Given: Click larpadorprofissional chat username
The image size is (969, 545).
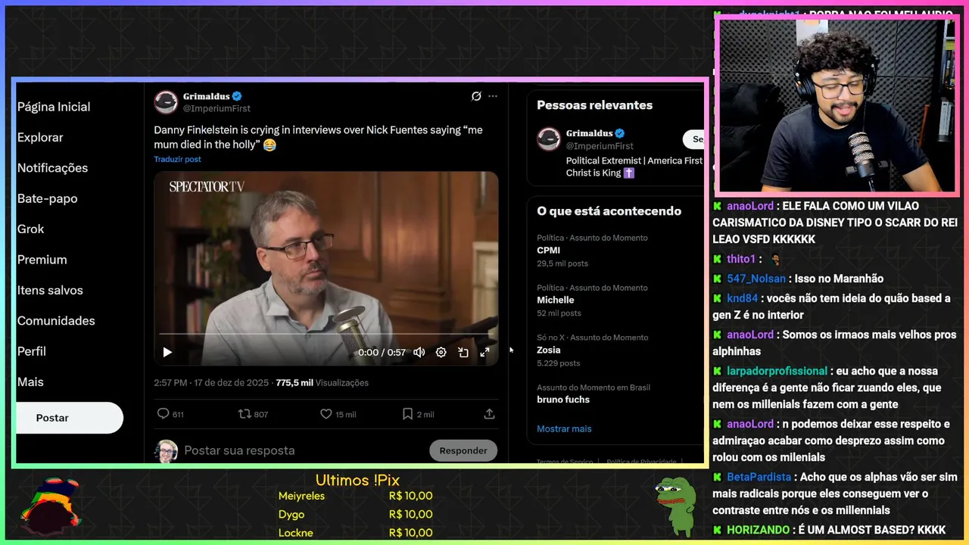Looking at the screenshot, I should click(777, 371).
